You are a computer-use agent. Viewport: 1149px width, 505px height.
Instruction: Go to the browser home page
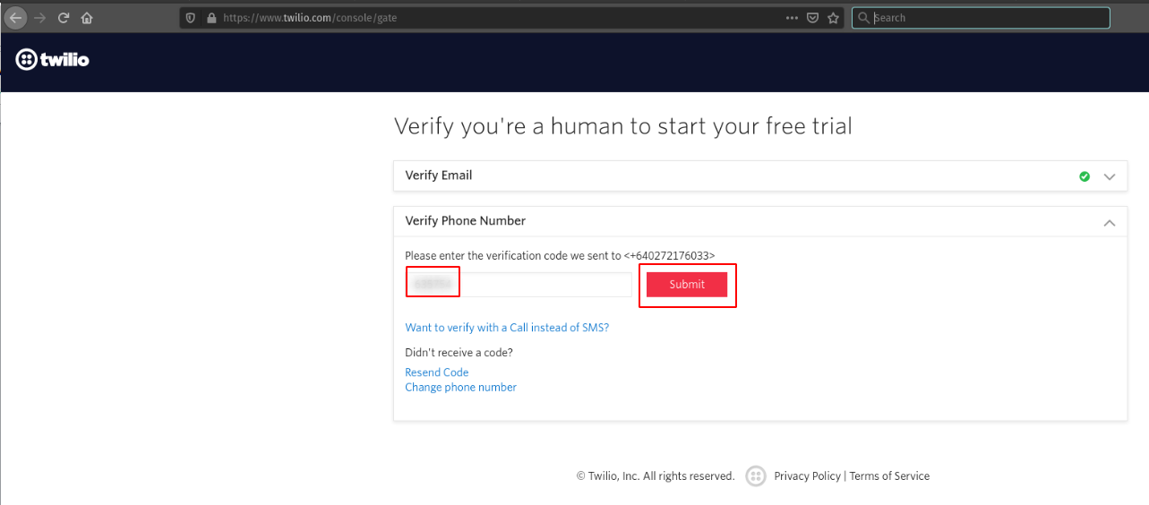click(87, 18)
